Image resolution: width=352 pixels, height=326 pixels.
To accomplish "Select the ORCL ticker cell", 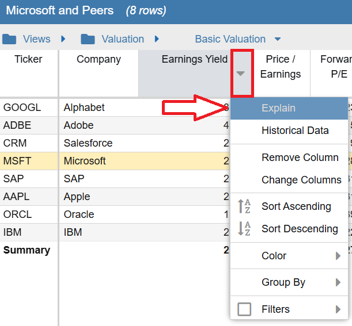I will [x=29, y=214].
